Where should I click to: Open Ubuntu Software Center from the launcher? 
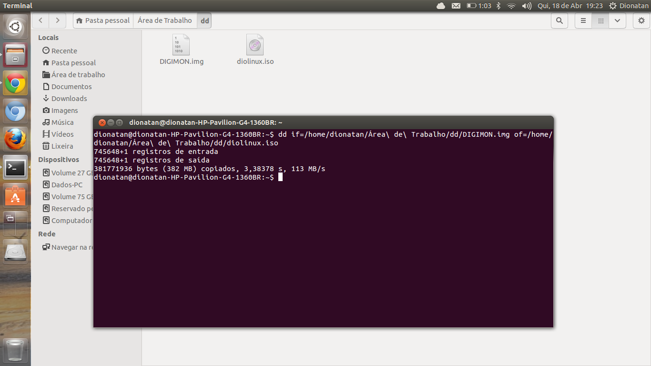click(x=15, y=195)
